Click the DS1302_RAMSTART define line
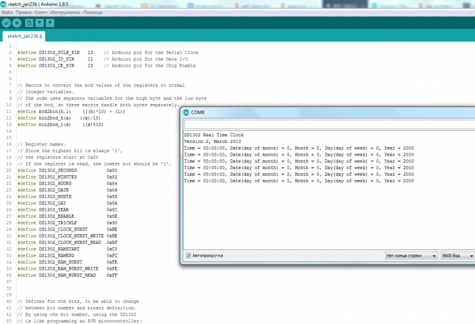The image size is (475, 324). 67,249
